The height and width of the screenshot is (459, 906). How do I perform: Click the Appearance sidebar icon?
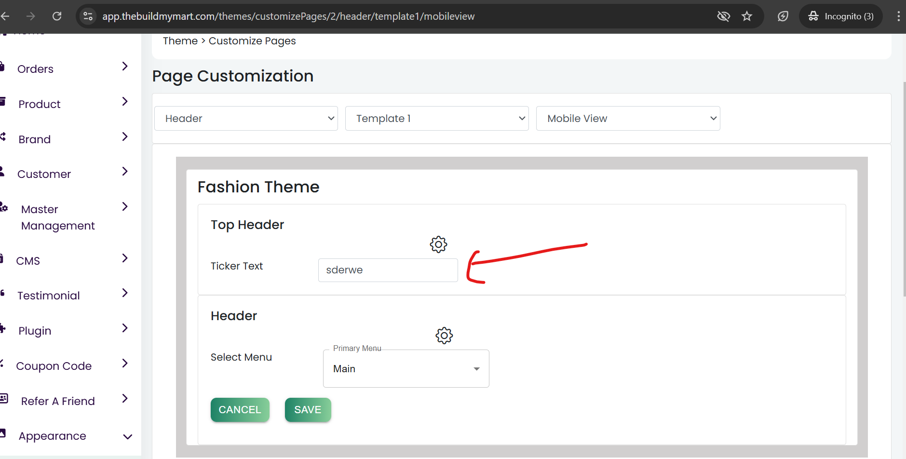[2, 433]
